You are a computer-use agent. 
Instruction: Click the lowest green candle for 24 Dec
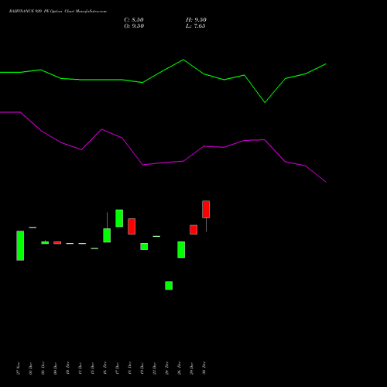click(169, 286)
